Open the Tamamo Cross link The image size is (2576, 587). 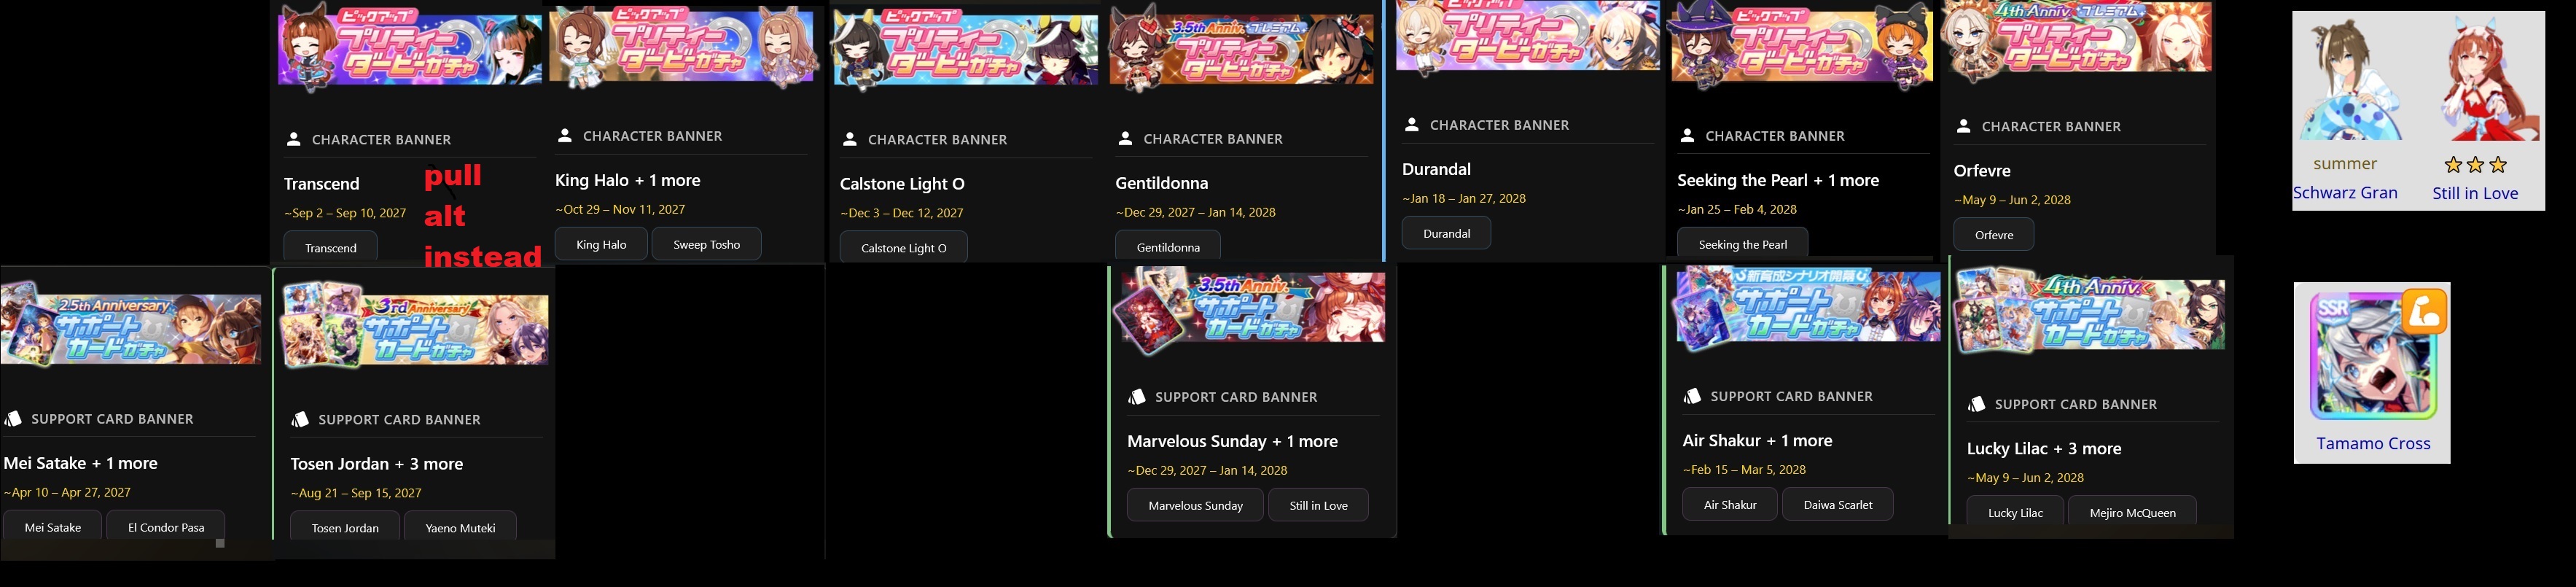pyautogui.click(x=2373, y=443)
